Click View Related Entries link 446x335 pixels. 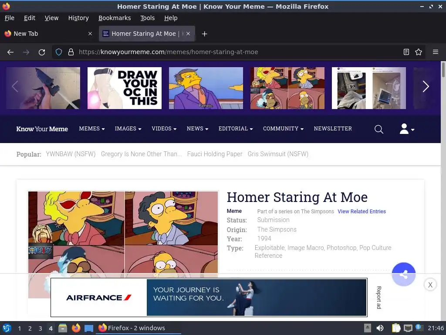362,212
